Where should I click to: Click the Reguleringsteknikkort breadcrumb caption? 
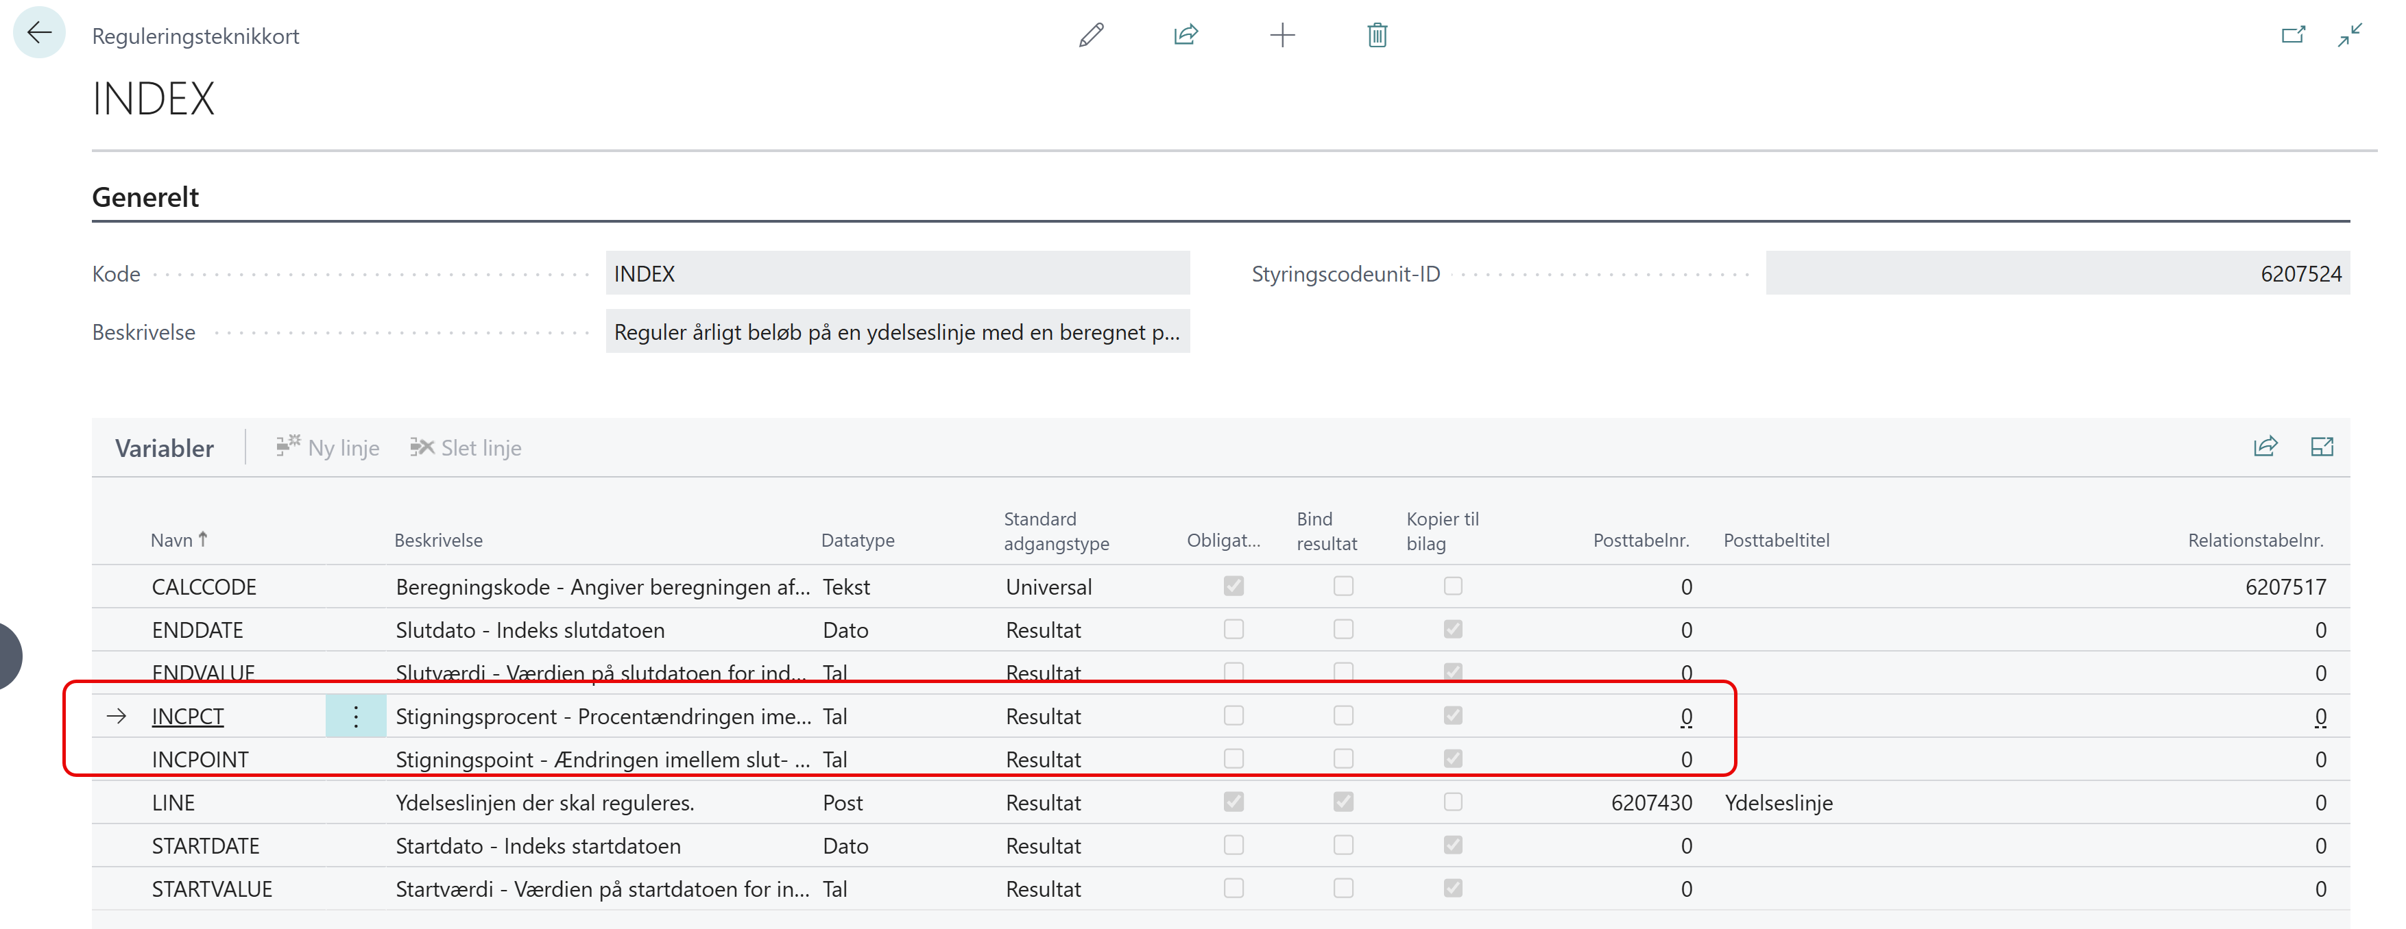coord(195,36)
